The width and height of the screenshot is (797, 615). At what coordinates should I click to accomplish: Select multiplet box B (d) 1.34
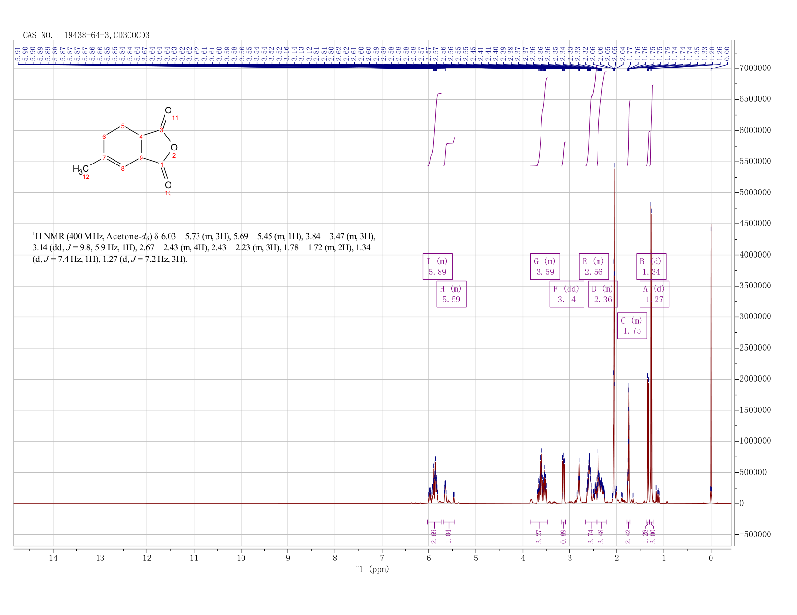[x=651, y=266]
